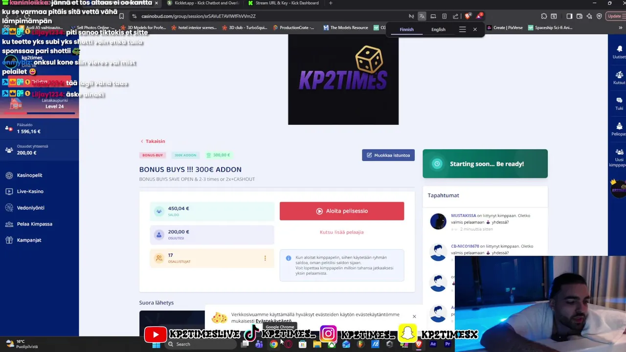Open Adobe After Effects from the taskbar
The image size is (626, 352).
point(433,344)
